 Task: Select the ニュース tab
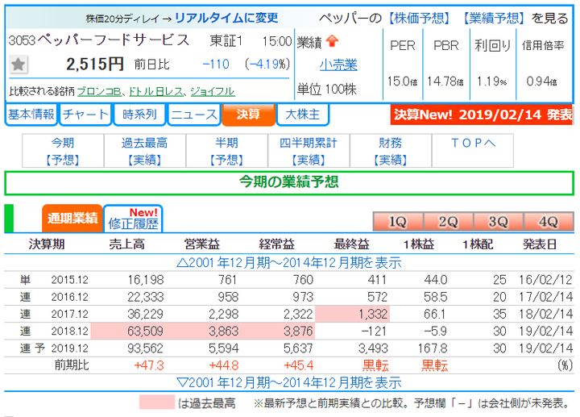(194, 115)
